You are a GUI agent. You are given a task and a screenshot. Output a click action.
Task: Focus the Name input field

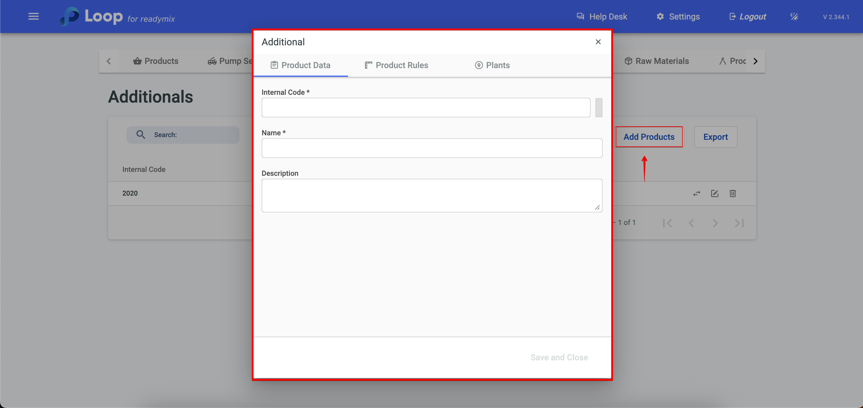(431, 148)
